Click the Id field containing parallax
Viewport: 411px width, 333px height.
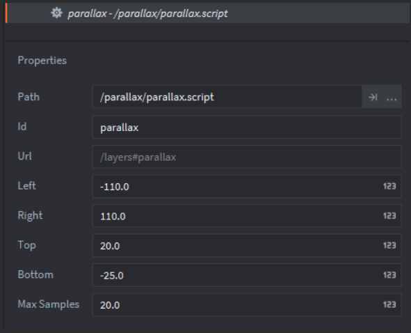click(x=247, y=127)
